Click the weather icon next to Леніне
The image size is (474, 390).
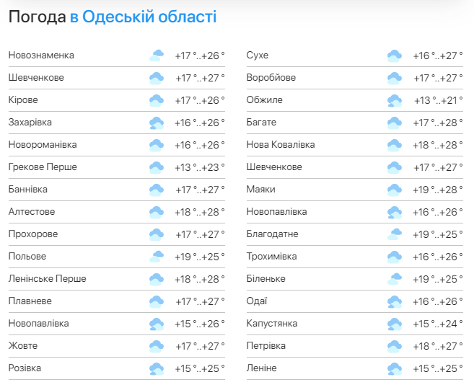[394, 368]
